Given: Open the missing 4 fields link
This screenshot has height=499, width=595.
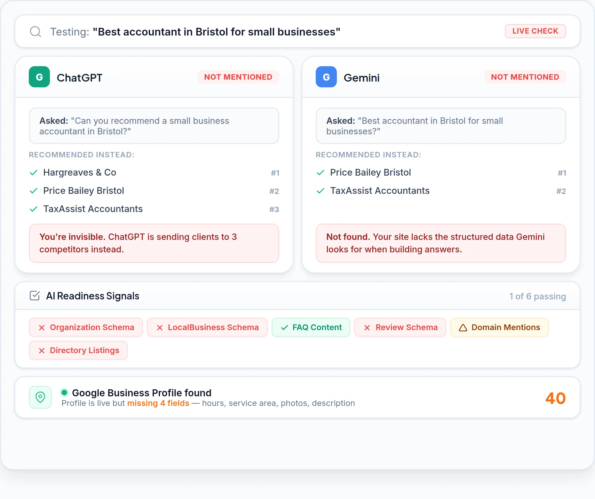Looking at the screenshot, I should click(x=158, y=403).
